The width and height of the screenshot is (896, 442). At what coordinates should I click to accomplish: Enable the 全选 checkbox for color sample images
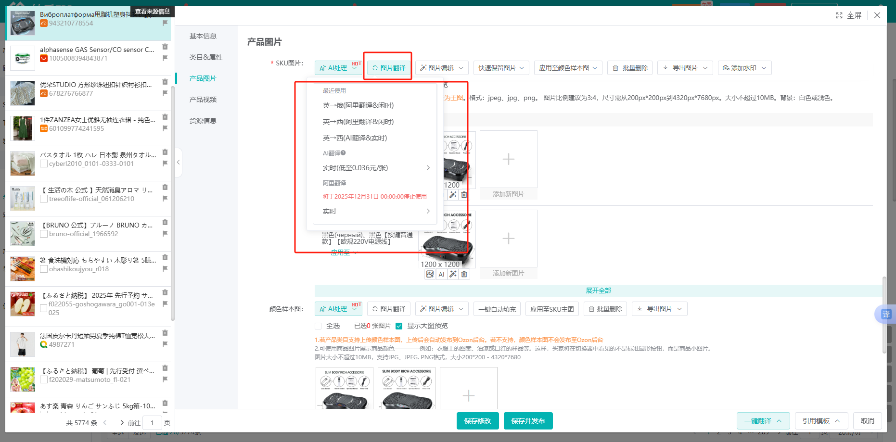tap(318, 326)
